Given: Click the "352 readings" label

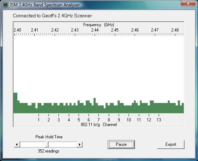Looking at the screenshot, I should pos(49,151).
